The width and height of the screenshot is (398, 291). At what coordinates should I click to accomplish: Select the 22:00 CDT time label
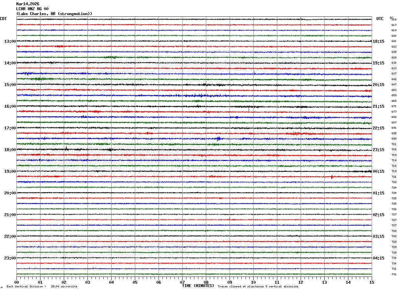[10, 236]
